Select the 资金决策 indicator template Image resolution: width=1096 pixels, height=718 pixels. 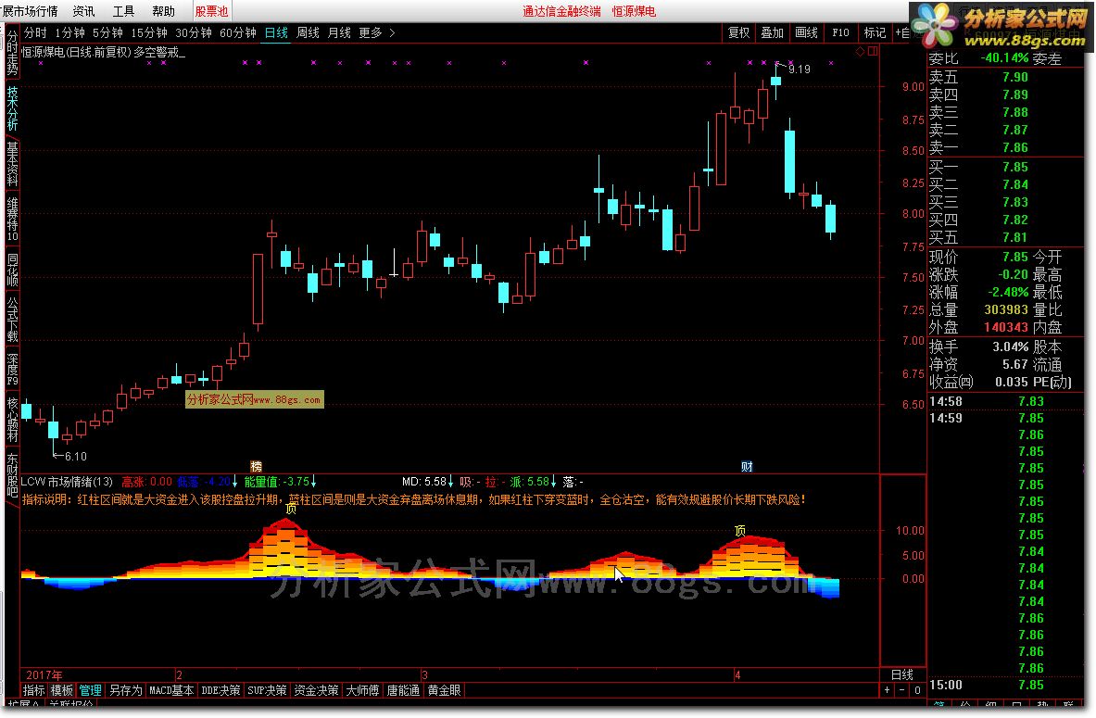coord(316,690)
